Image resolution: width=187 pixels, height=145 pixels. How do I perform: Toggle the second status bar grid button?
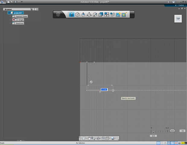[162, 143]
